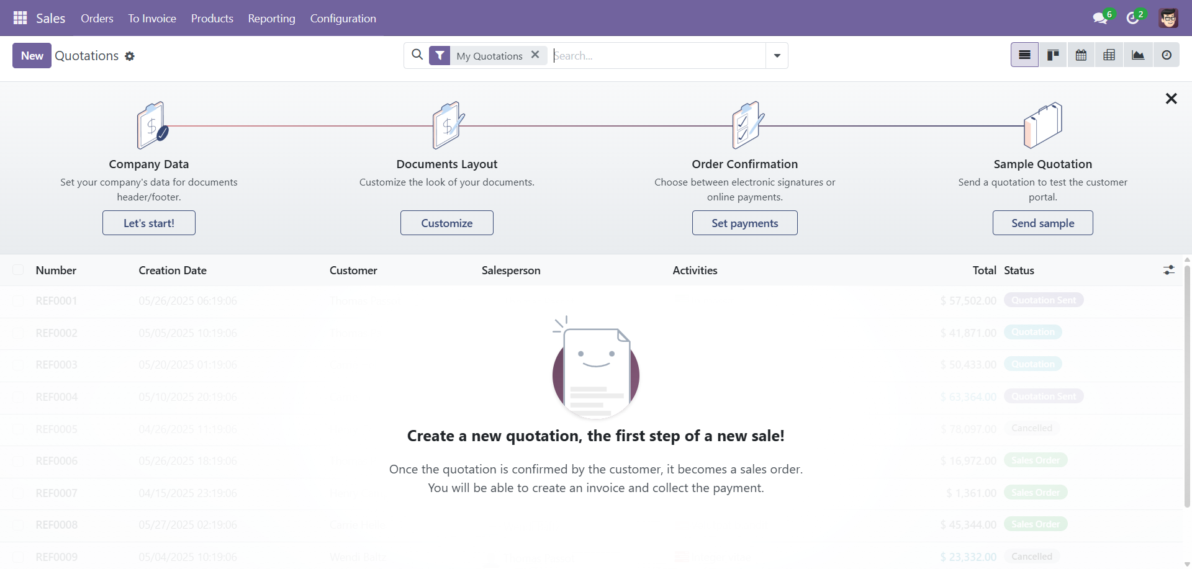
Task: Switch to Graph view
Action: click(x=1138, y=55)
